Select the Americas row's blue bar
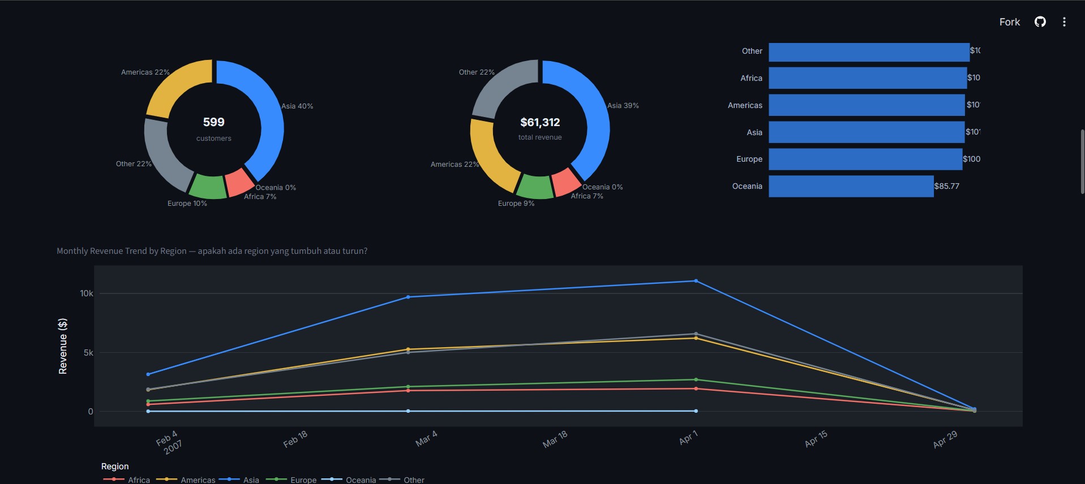 pos(867,105)
